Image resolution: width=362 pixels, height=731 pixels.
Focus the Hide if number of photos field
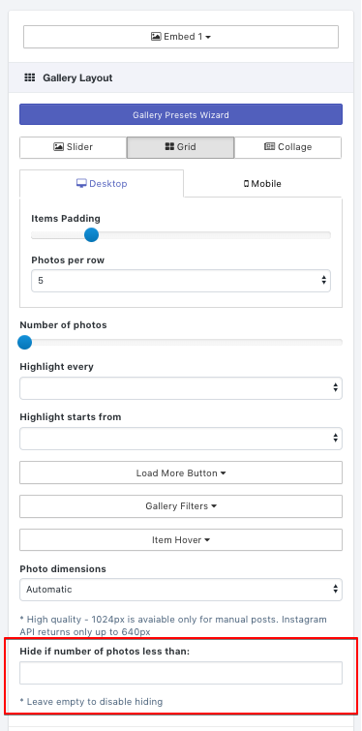[x=181, y=673]
